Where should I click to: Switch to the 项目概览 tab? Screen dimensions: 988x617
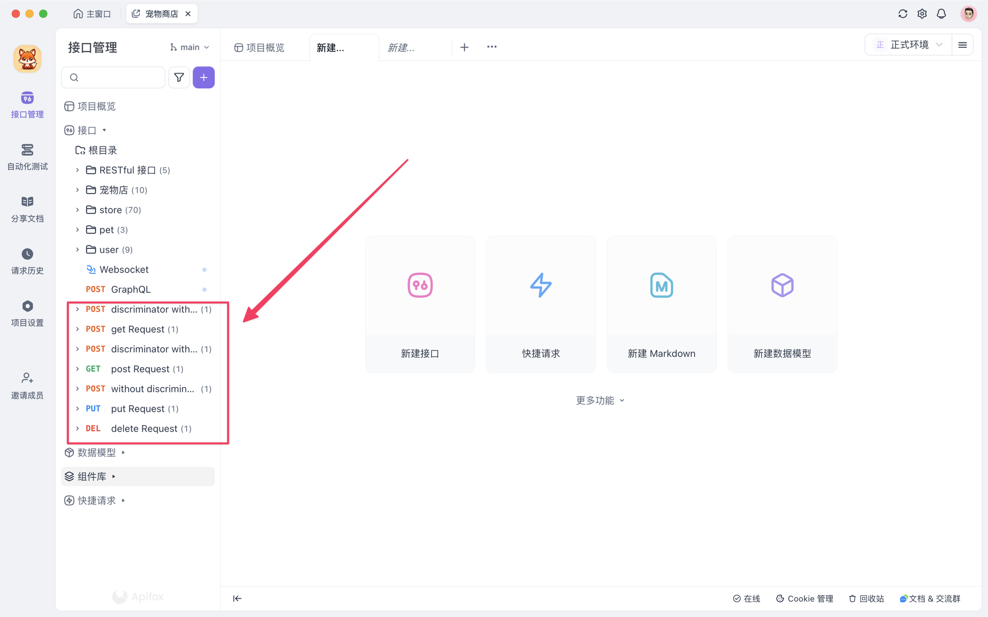point(260,48)
